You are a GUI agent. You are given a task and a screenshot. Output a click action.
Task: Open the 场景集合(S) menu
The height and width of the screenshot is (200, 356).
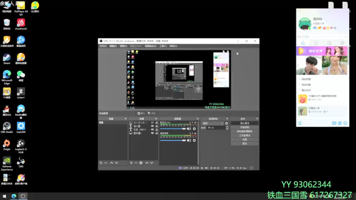150,46
